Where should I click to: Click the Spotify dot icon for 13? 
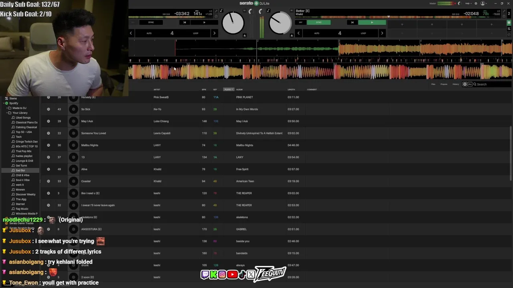click(x=48, y=157)
